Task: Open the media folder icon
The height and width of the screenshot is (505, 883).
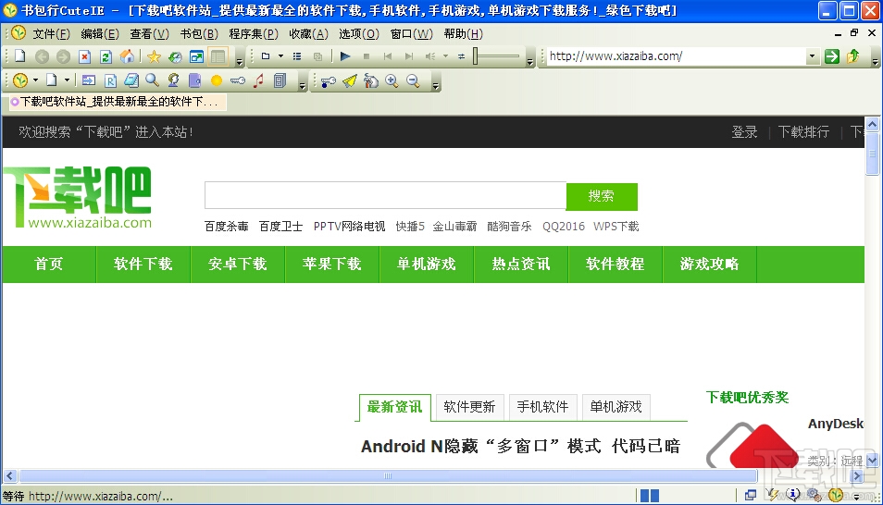Action: (x=266, y=56)
